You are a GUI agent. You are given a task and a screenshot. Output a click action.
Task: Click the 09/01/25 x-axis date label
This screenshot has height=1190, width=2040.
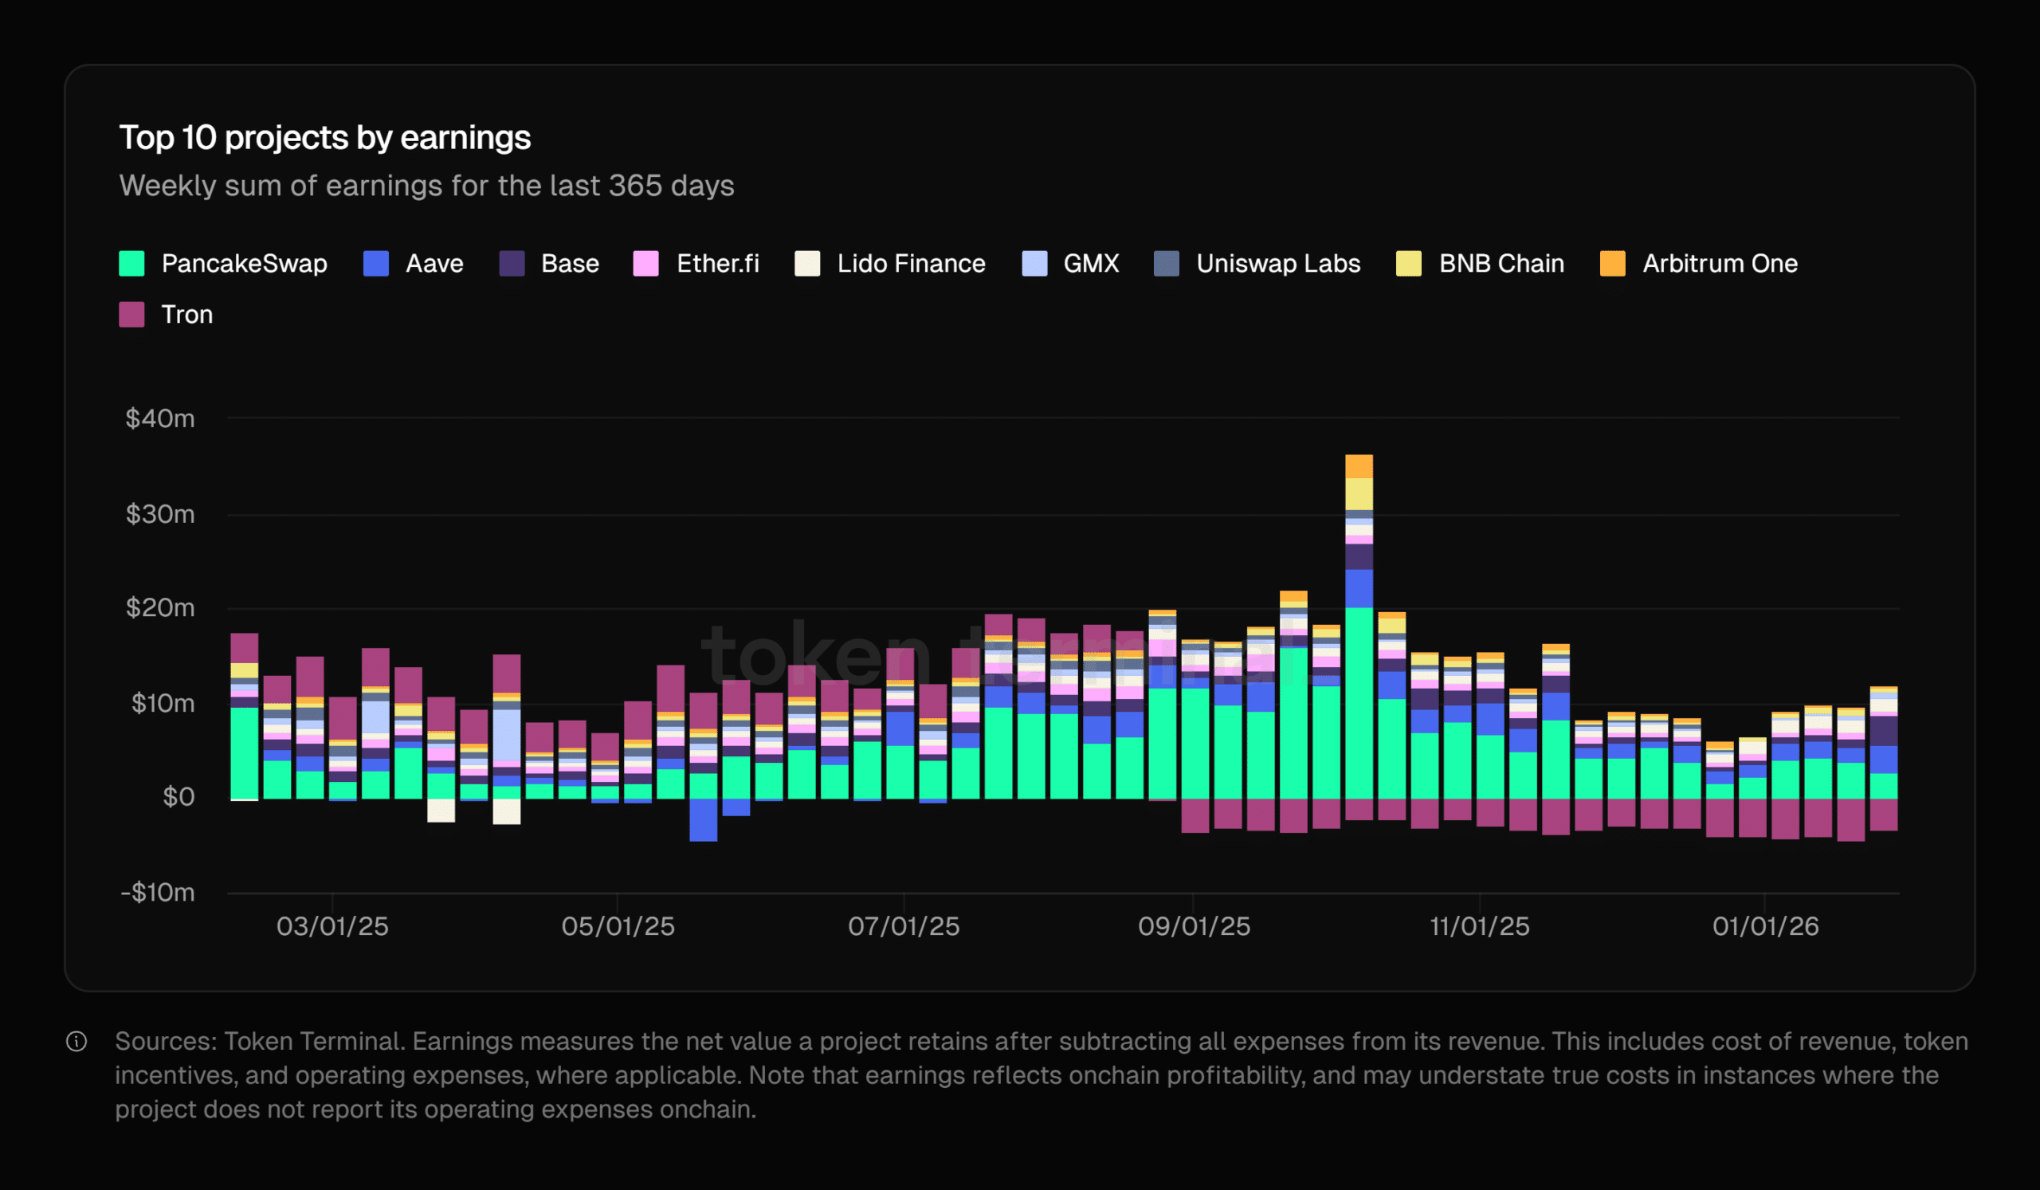click(1194, 926)
